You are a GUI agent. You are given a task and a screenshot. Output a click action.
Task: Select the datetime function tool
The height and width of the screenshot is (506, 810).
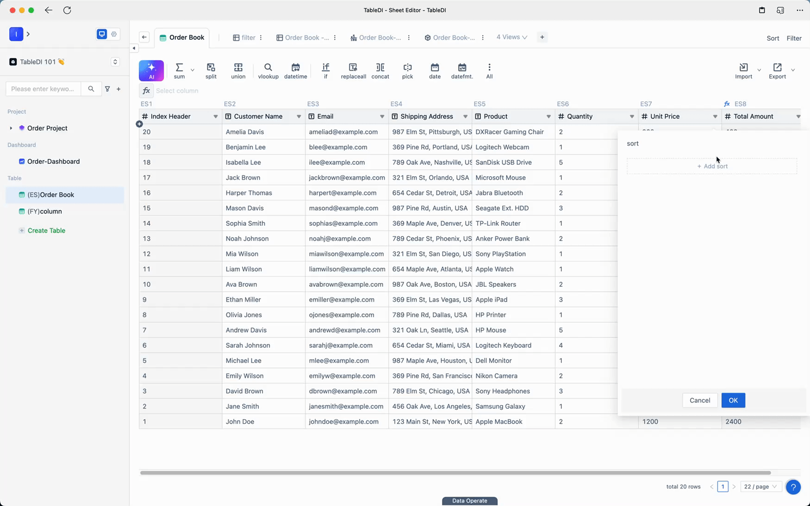(295, 71)
